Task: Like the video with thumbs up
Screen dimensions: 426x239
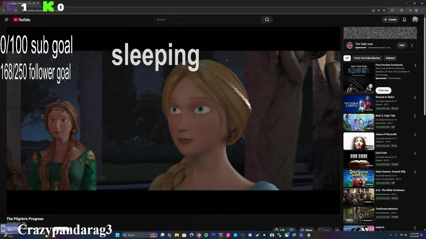Action: 279,230
